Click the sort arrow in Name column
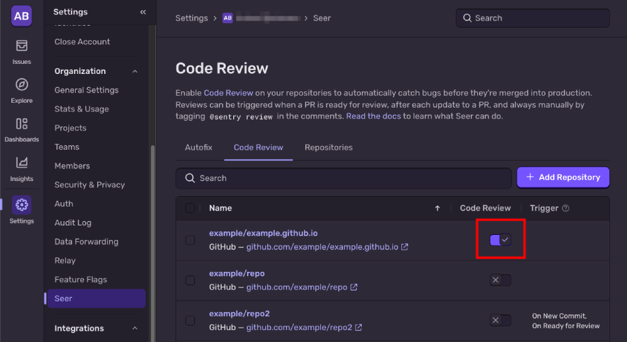Image resolution: width=627 pixels, height=342 pixels. [438, 208]
